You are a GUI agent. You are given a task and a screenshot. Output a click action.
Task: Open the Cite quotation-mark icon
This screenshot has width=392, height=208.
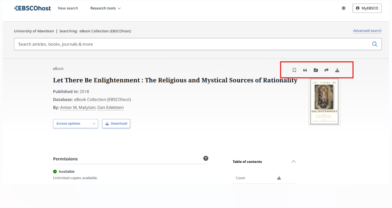tap(305, 70)
